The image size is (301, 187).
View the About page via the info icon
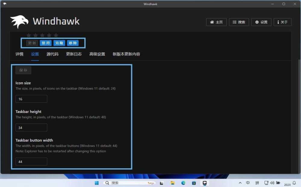click(282, 22)
